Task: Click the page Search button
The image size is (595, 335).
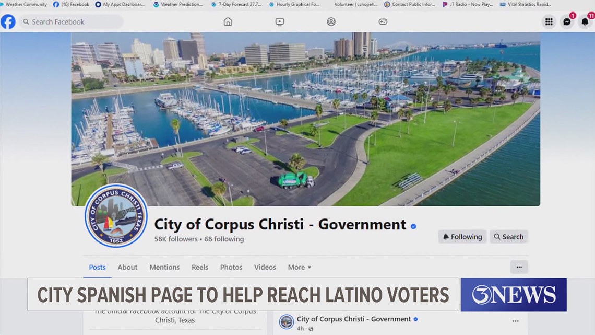Action: coord(508,237)
